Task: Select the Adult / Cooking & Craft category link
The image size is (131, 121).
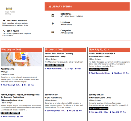Action: [12, 85]
